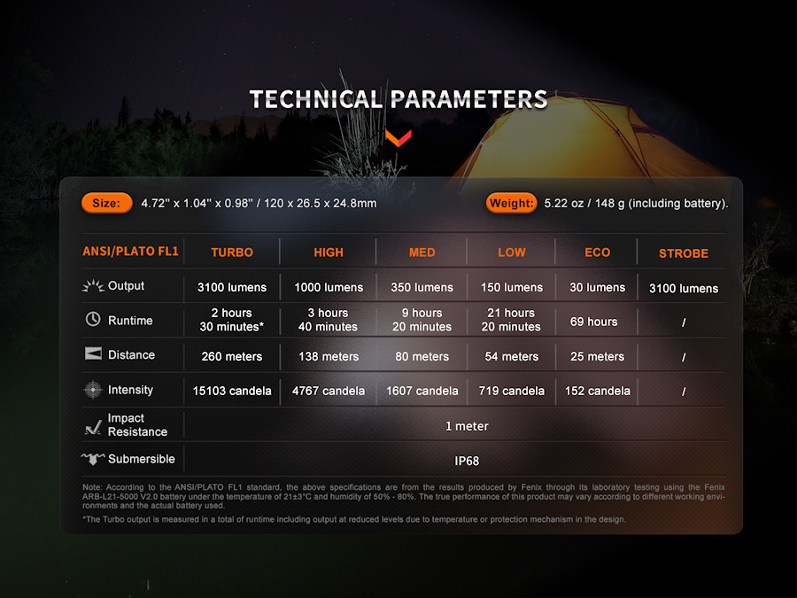Click the IP68 submersible rating
The image size is (797, 598).
(x=467, y=461)
